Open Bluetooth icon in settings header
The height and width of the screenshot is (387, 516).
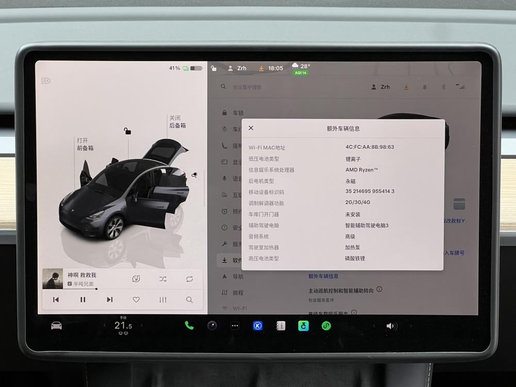point(443,87)
